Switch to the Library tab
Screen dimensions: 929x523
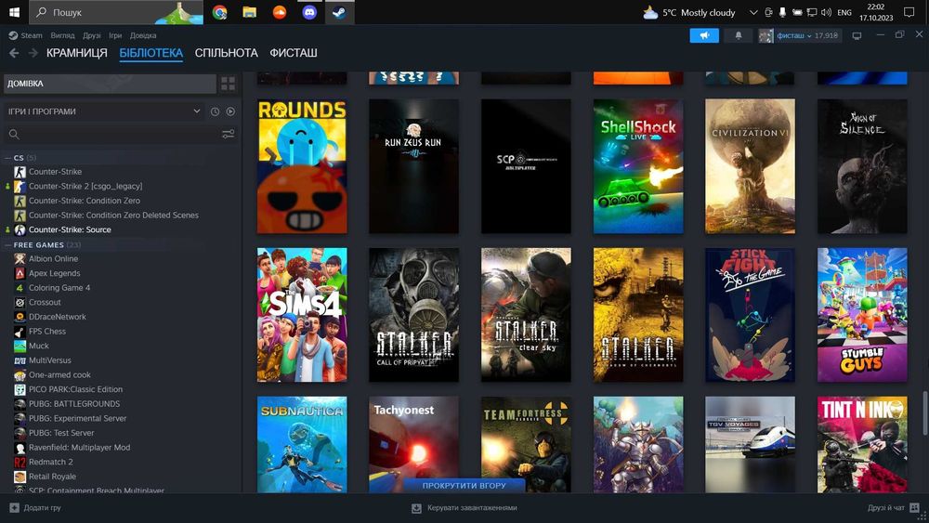click(151, 53)
